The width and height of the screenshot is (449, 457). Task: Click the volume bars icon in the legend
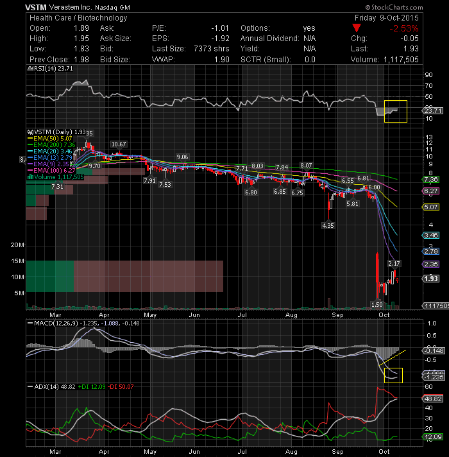(x=30, y=177)
